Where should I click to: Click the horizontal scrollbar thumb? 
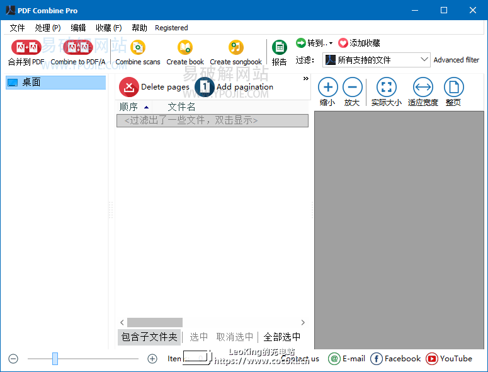155,322
